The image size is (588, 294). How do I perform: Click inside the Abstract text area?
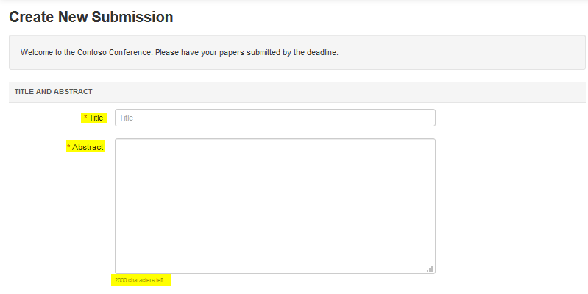pyautogui.click(x=274, y=206)
